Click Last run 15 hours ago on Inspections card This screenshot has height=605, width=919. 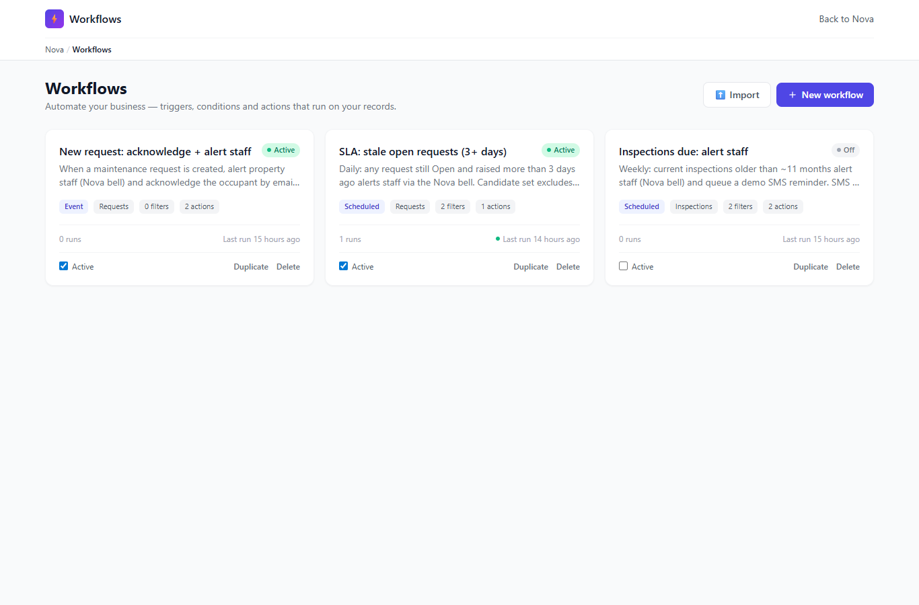821,239
